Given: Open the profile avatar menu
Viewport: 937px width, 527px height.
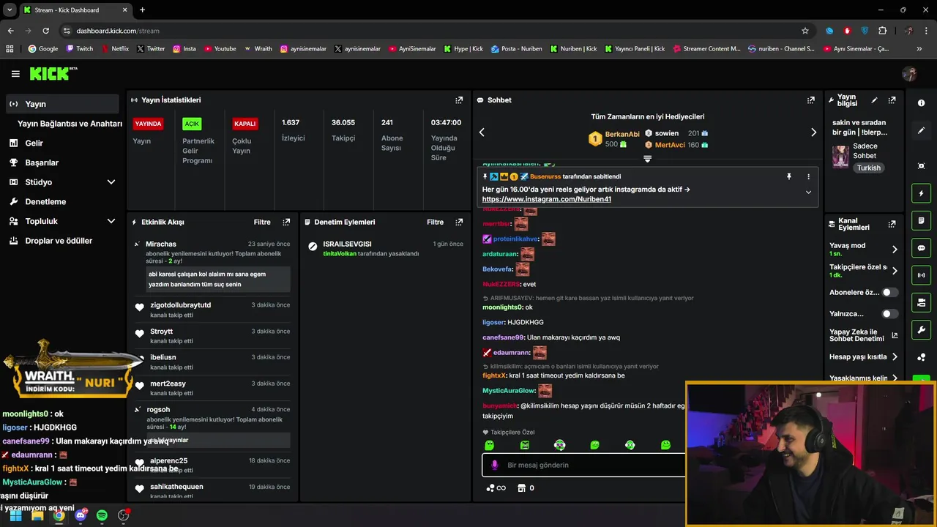Looking at the screenshot, I should (909, 73).
